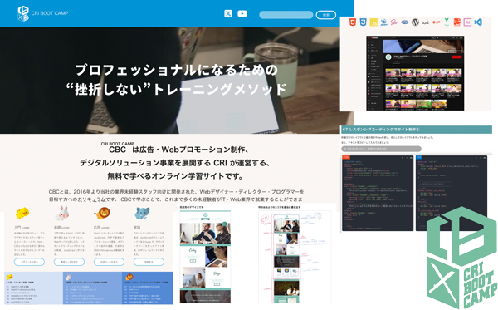Click the yellow JS icon
Image resolution: width=498 pixels, height=310 pixels.
pyautogui.click(x=373, y=22)
